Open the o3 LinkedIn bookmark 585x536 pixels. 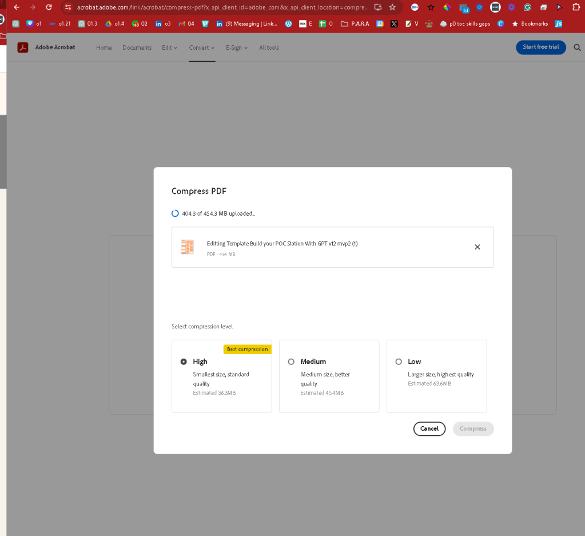pos(162,23)
